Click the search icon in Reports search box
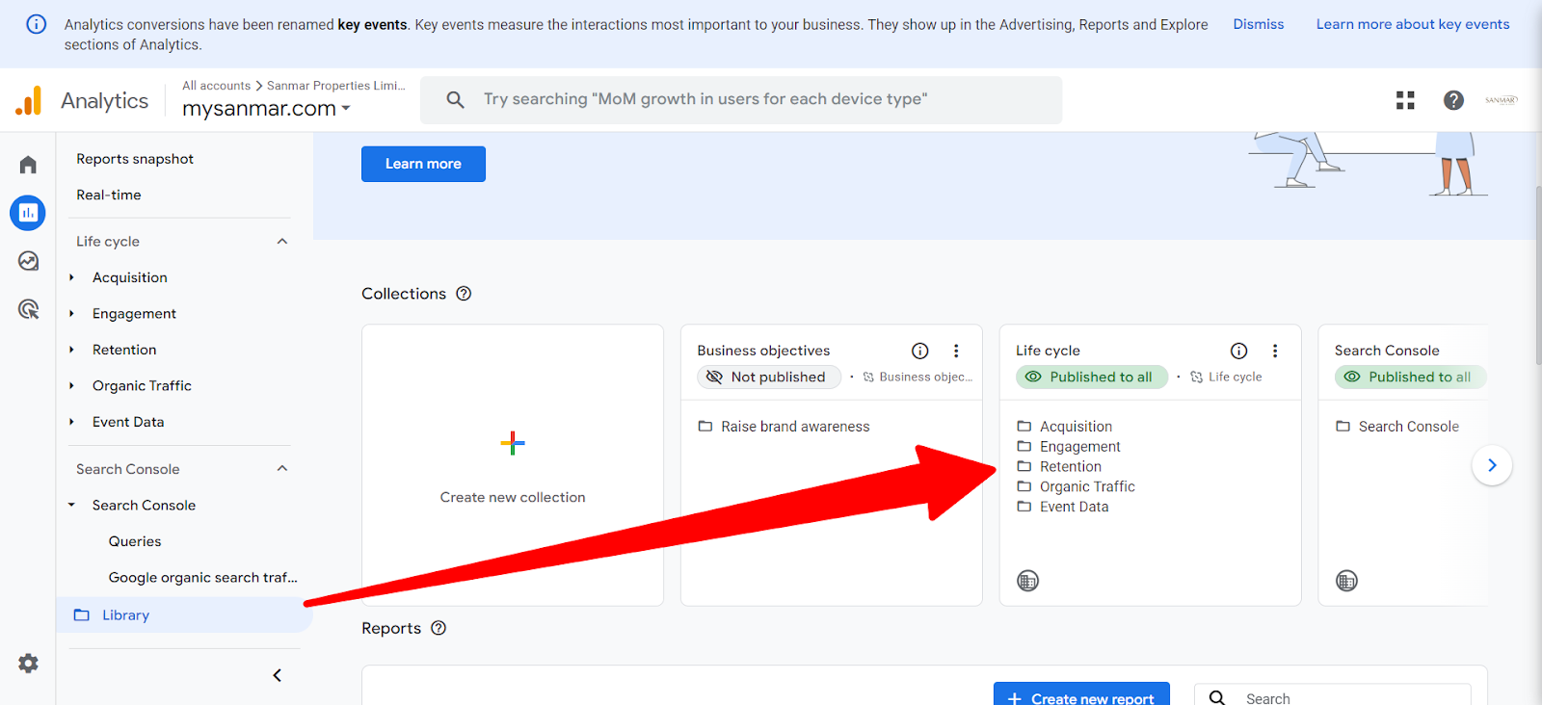 [1217, 698]
